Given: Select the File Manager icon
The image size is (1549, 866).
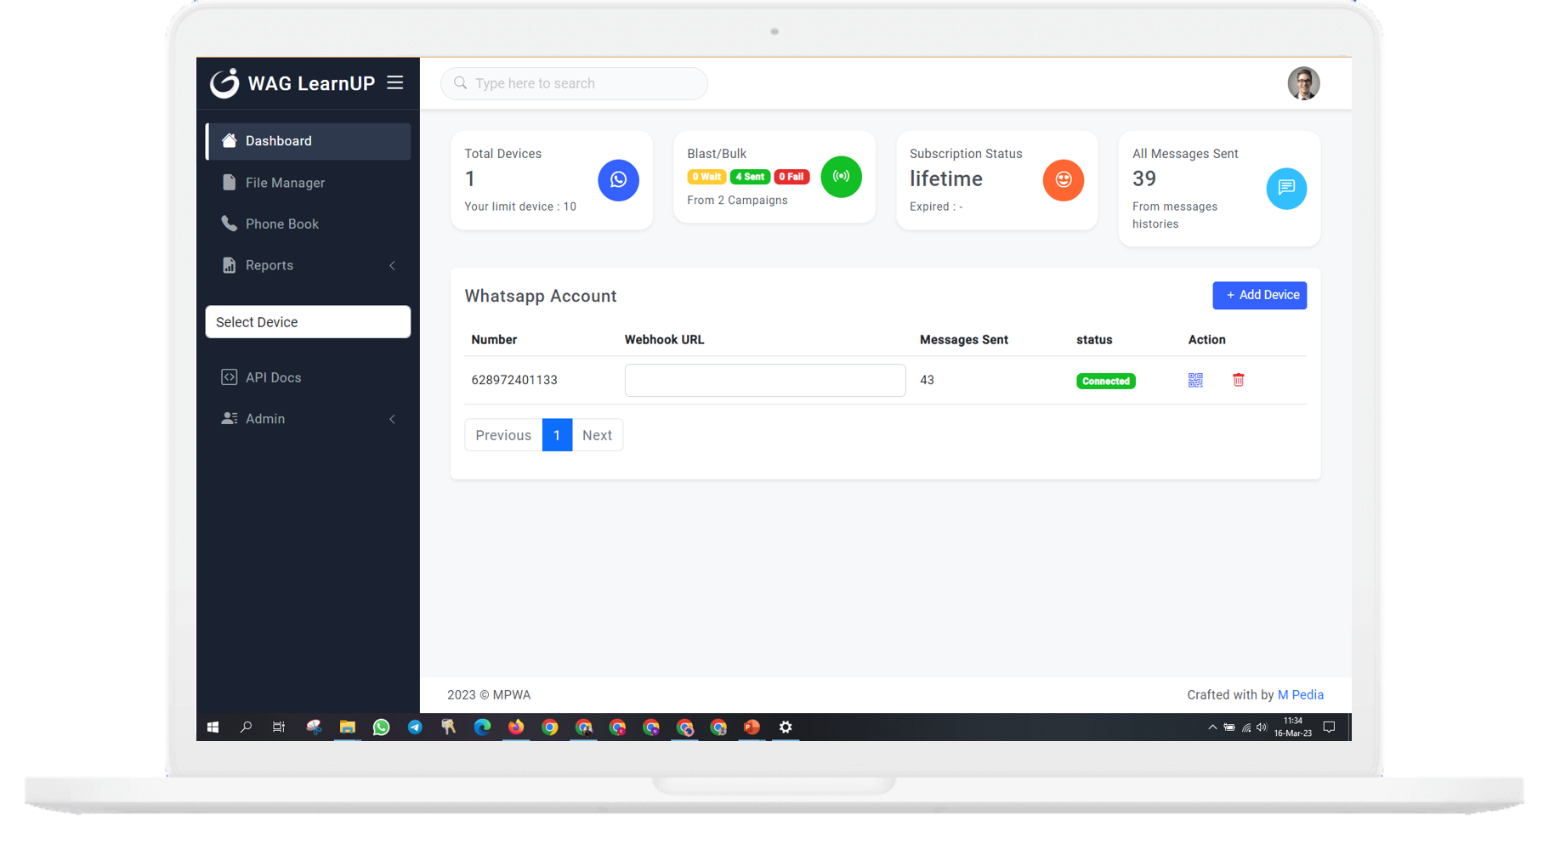Looking at the screenshot, I should 228,182.
